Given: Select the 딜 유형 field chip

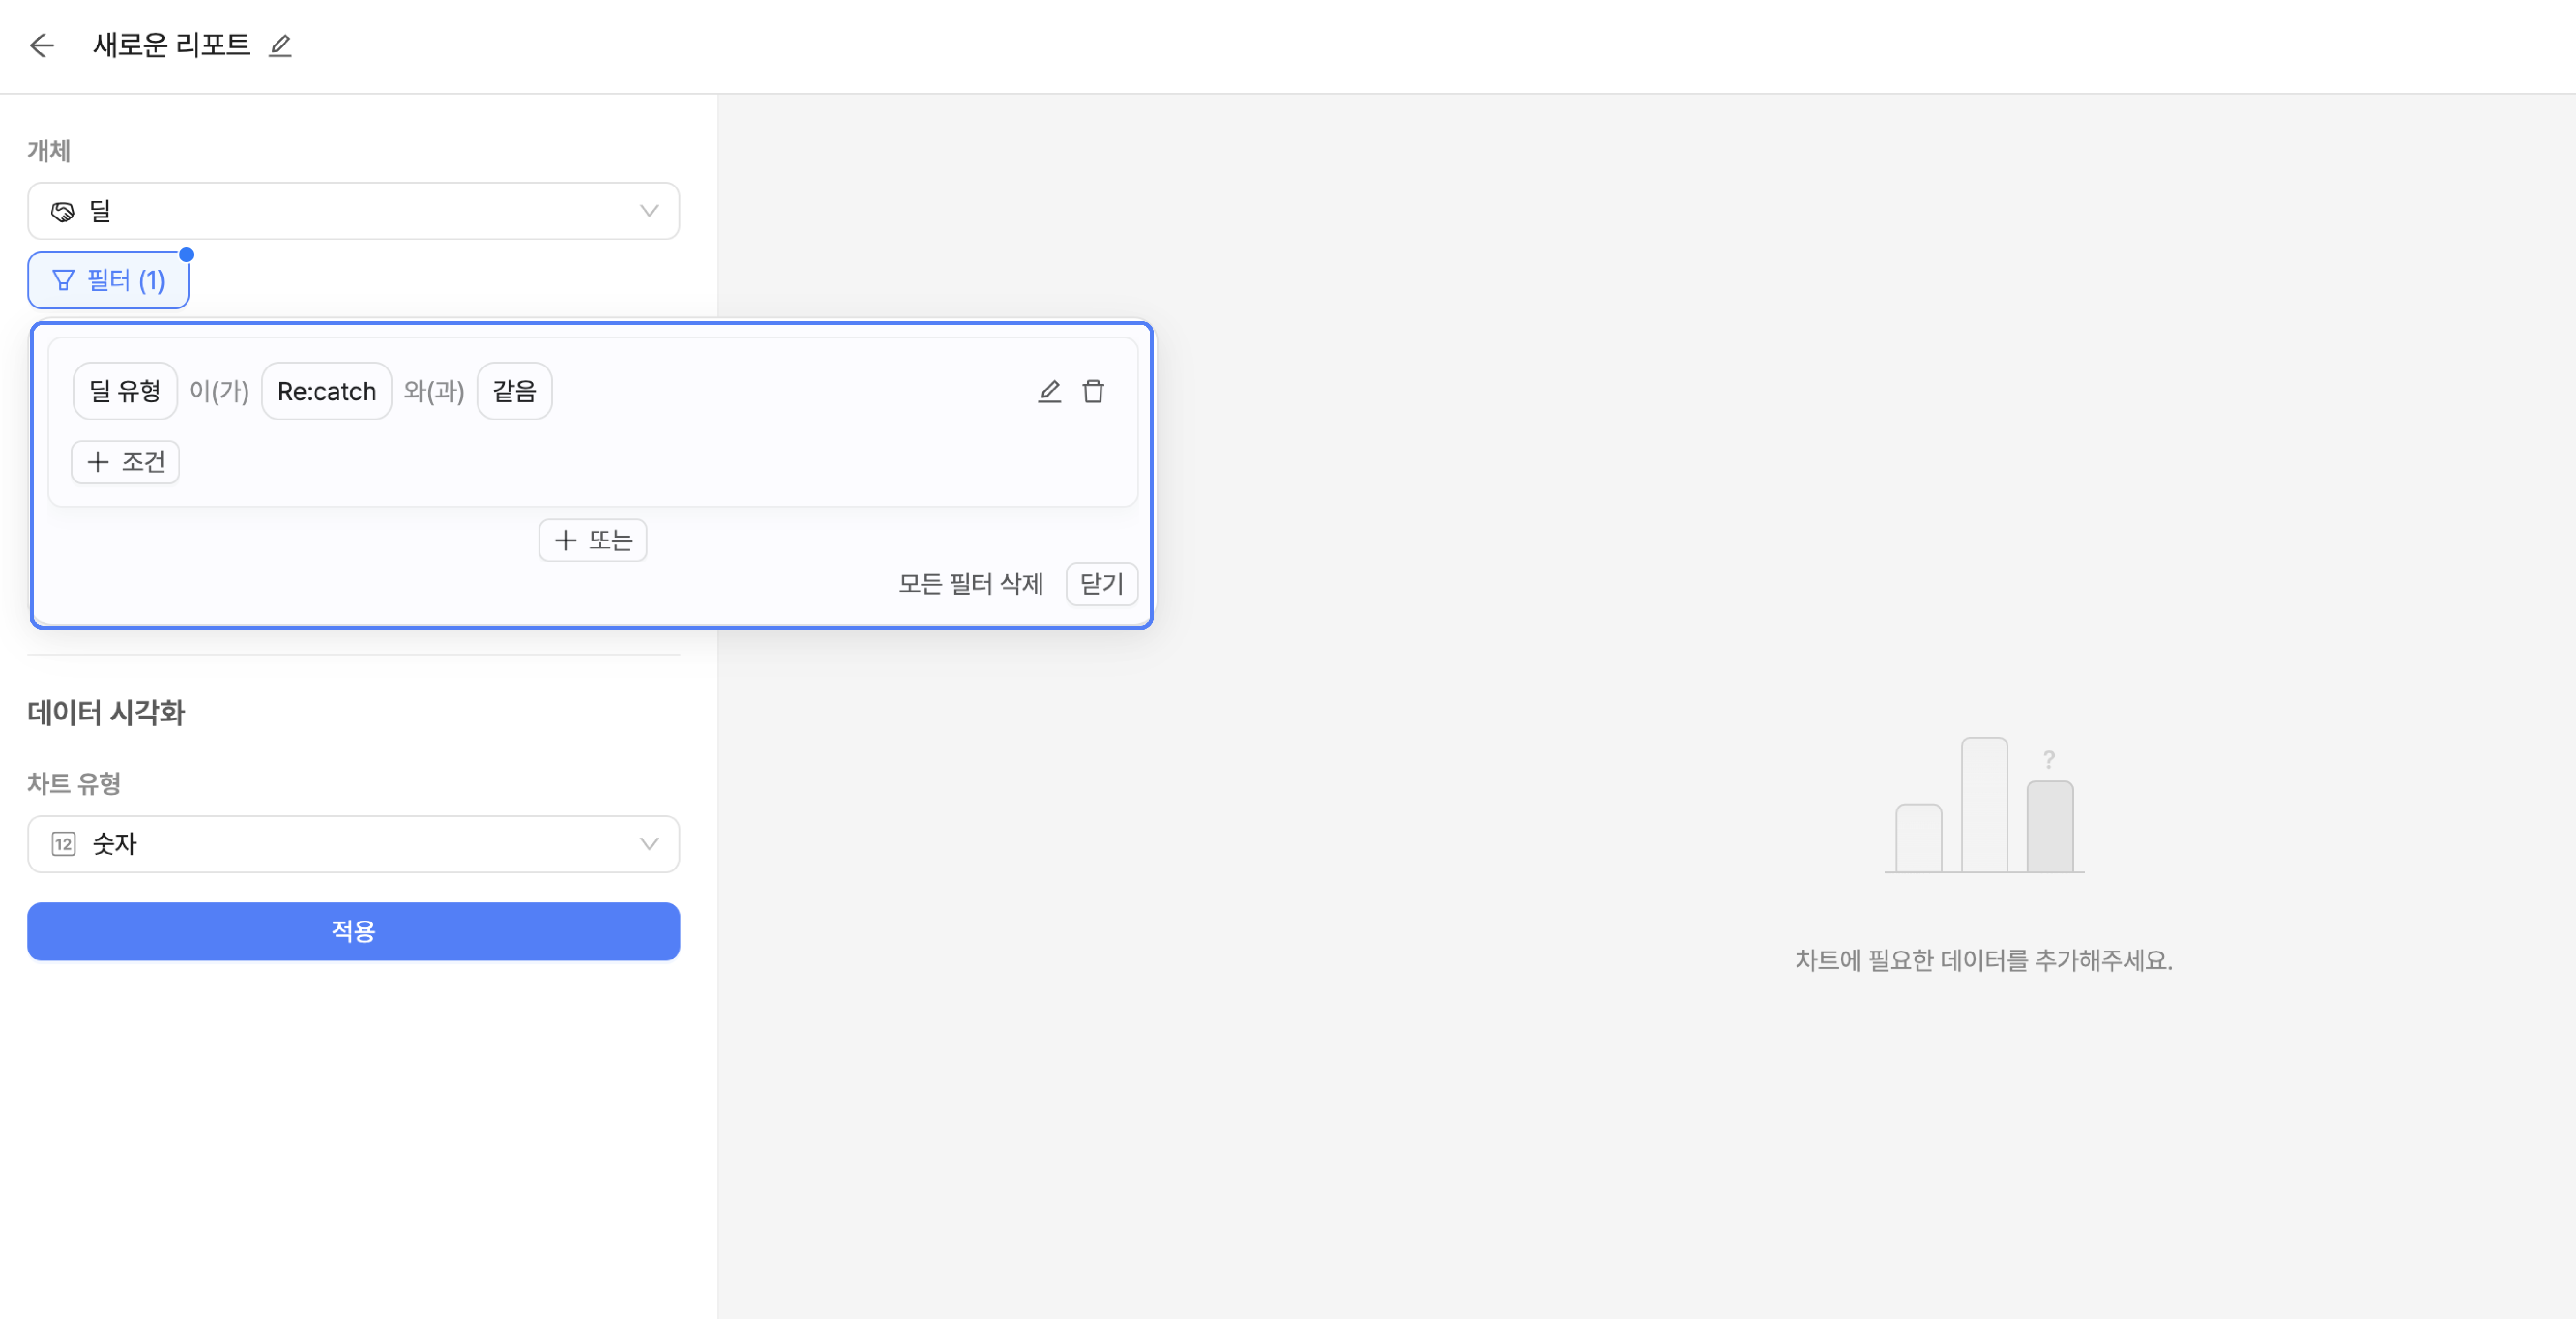Looking at the screenshot, I should tap(125, 391).
